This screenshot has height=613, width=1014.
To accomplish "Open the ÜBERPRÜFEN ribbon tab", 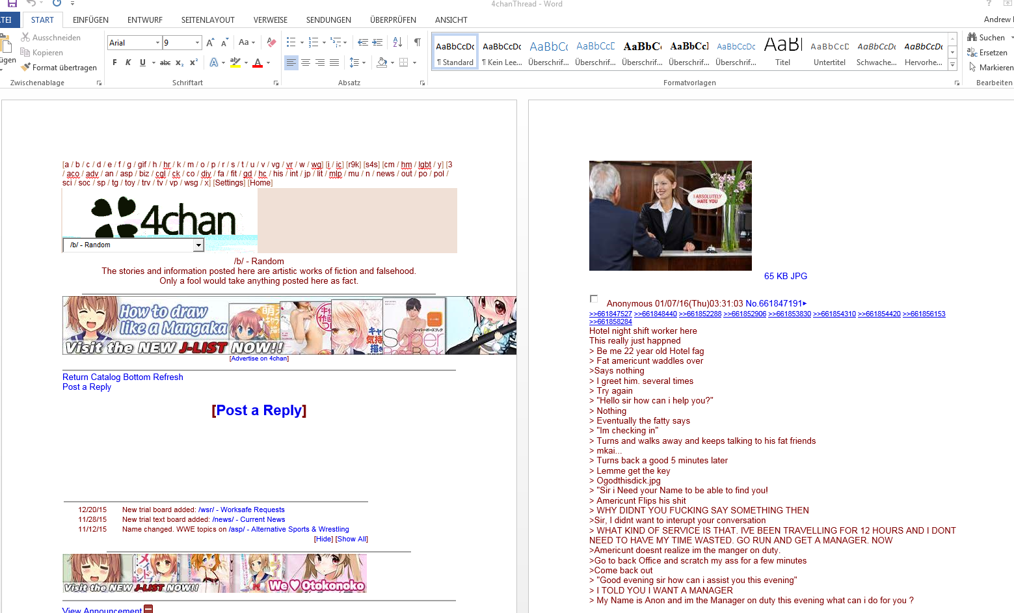I will point(393,20).
